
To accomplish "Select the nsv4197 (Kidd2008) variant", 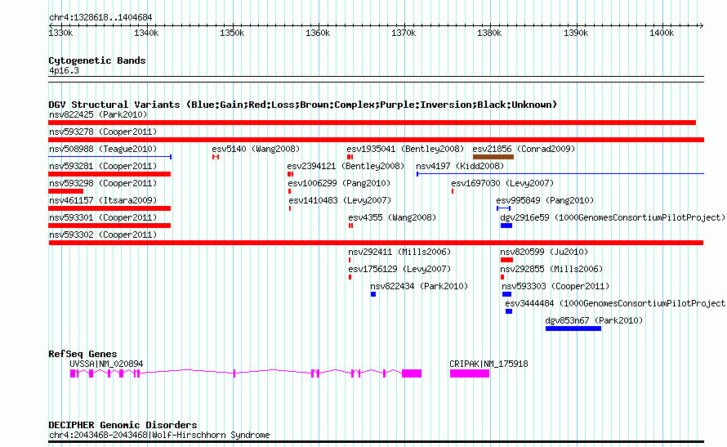I will point(460,166).
